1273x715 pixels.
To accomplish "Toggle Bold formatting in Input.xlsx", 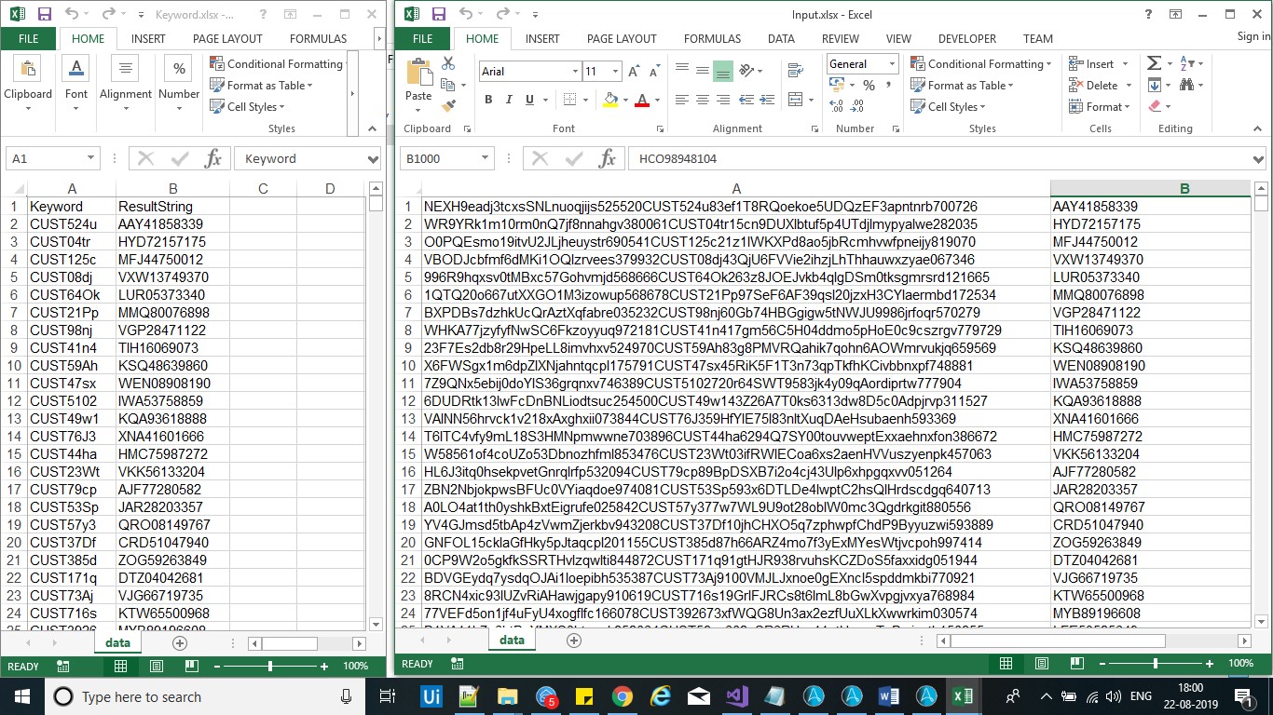I will [x=487, y=100].
